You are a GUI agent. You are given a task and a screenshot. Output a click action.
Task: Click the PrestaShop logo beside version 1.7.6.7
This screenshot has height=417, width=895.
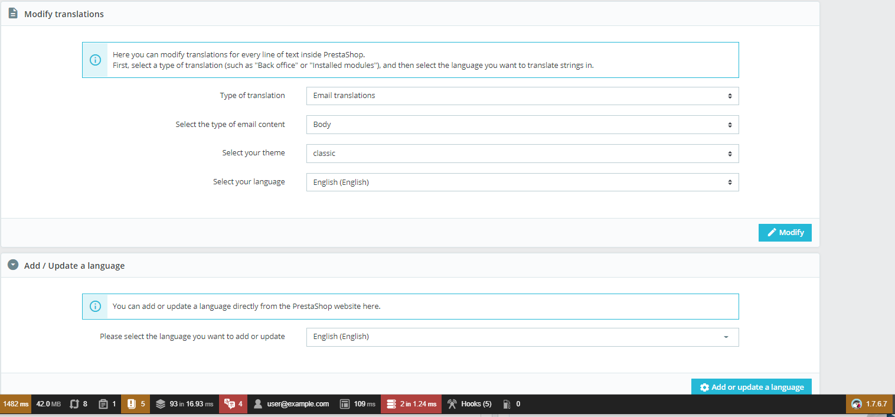857,404
